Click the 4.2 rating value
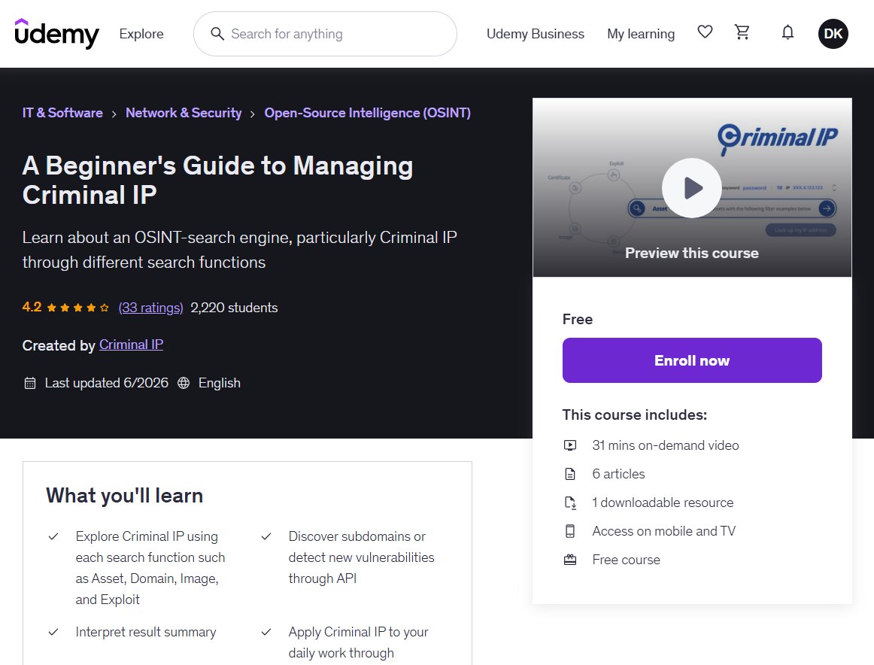The width and height of the screenshot is (874, 665). click(32, 307)
